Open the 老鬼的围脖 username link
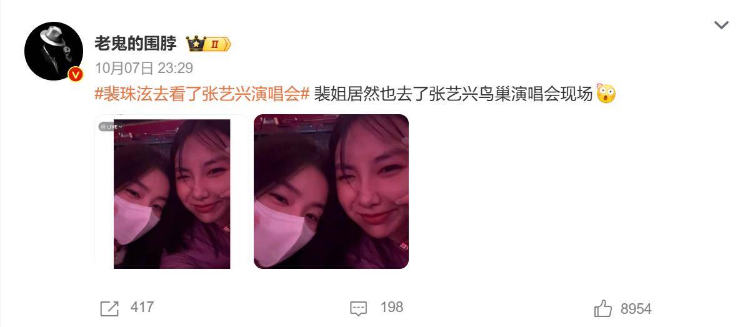 [x=135, y=43]
